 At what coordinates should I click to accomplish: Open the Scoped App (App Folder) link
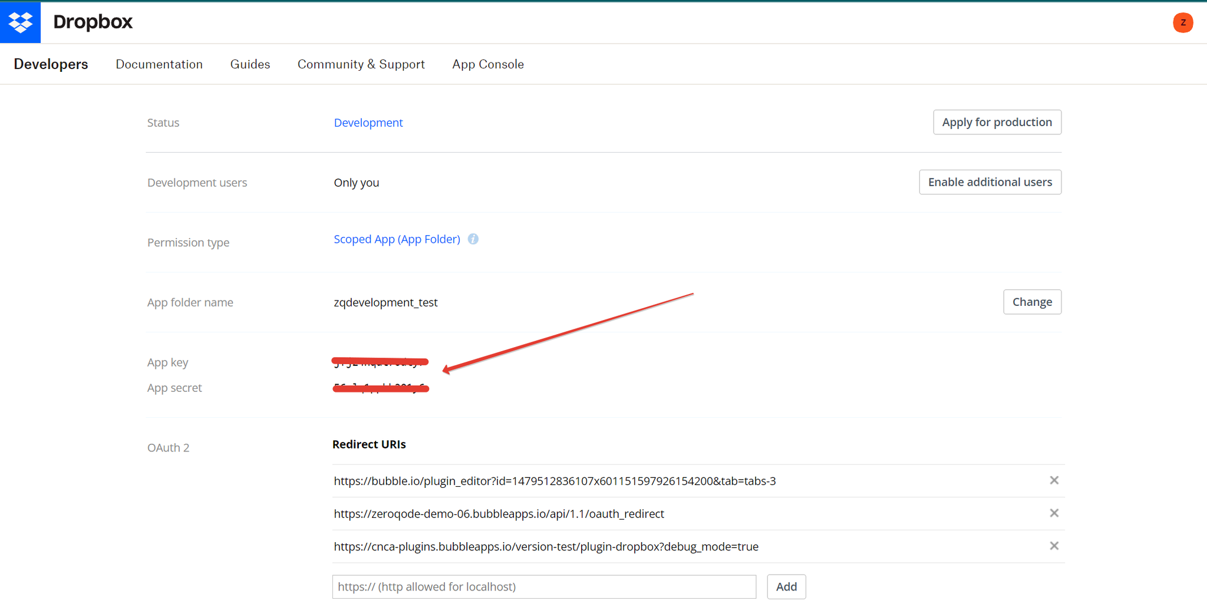pyautogui.click(x=397, y=239)
